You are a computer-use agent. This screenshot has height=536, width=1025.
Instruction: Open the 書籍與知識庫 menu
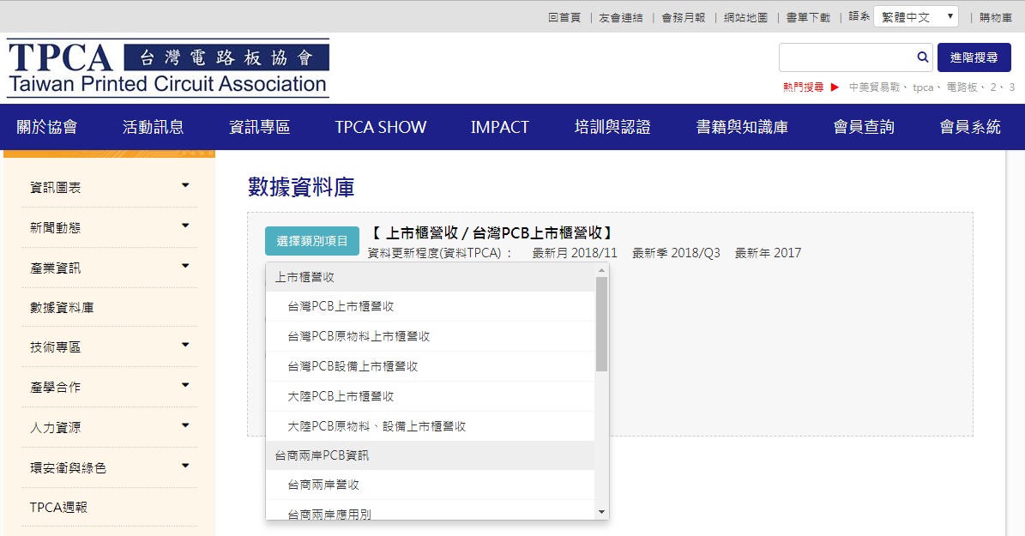tap(742, 127)
